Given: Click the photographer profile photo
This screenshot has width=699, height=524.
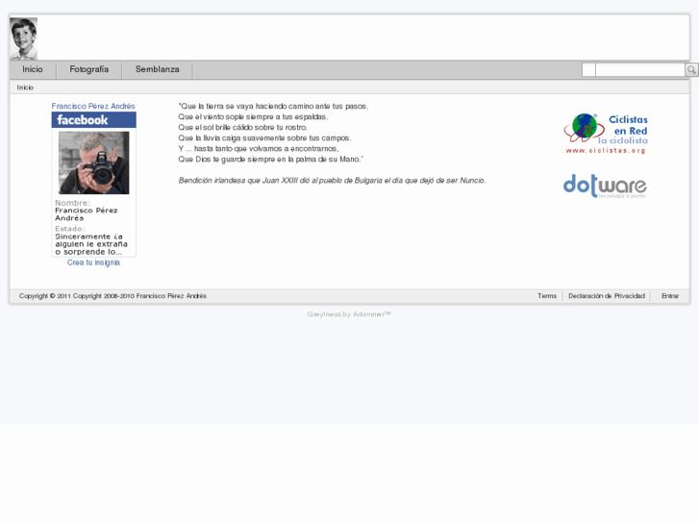Looking at the screenshot, I should [93, 162].
